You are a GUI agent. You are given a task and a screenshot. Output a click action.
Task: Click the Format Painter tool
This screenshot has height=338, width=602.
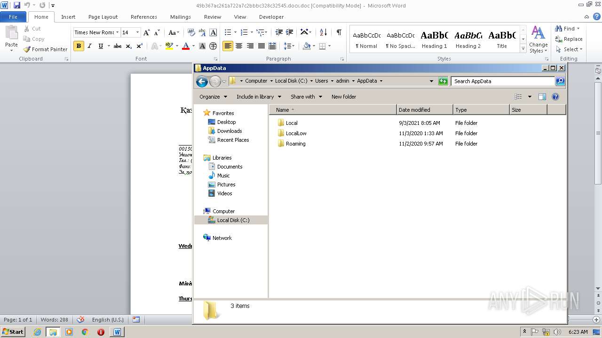coord(45,49)
